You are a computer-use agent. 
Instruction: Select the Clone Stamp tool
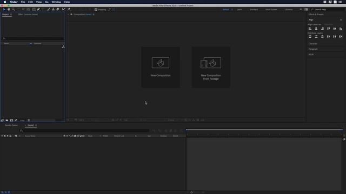53,10
